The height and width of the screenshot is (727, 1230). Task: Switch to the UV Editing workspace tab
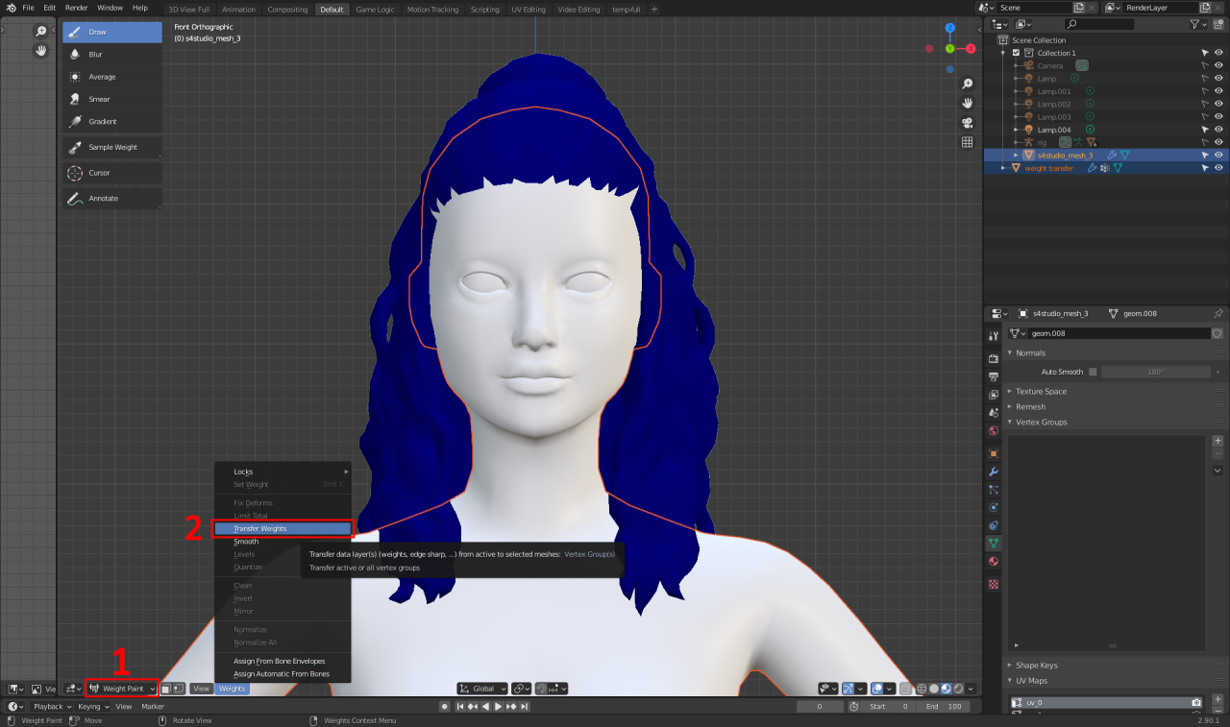point(529,9)
